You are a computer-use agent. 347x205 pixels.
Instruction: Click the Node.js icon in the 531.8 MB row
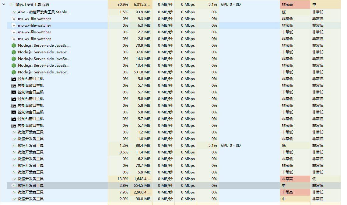point(14,72)
